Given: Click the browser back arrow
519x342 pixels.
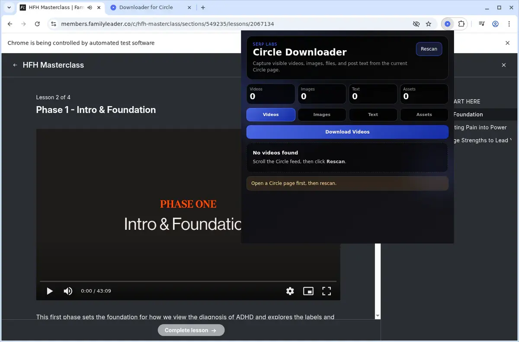Looking at the screenshot, I should click(10, 24).
